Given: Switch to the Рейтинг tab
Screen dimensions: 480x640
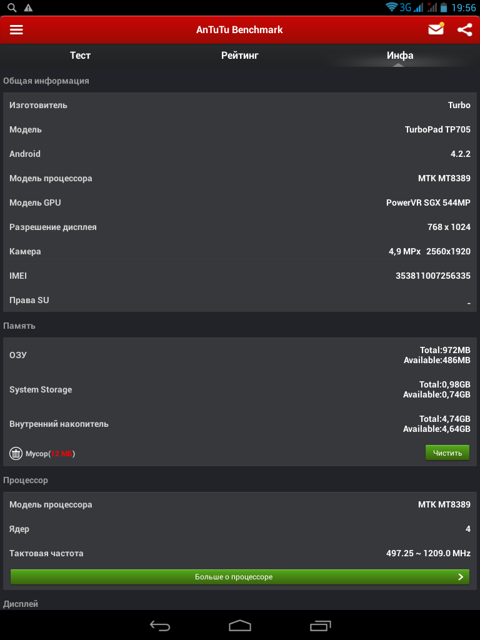Looking at the screenshot, I should pyautogui.click(x=239, y=56).
